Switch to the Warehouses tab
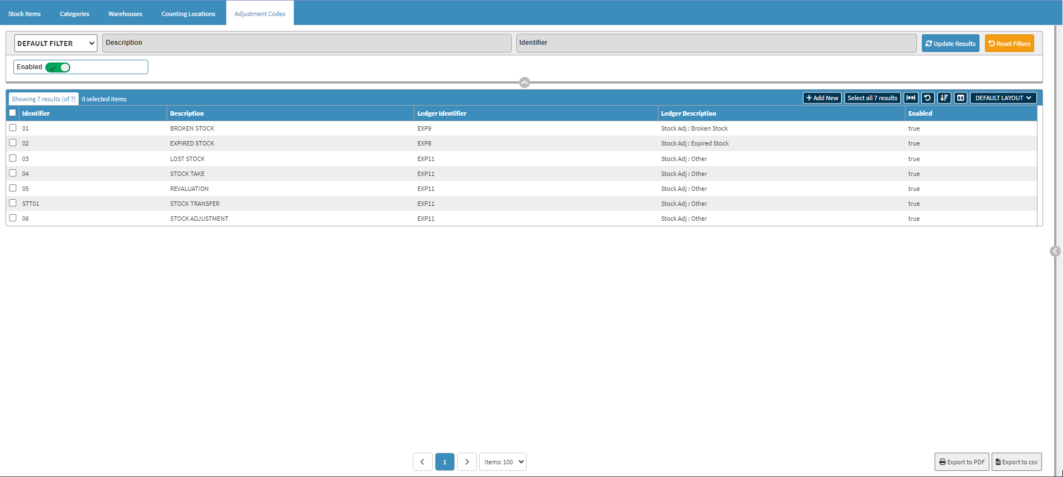The height and width of the screenshot is (477, 1063). [x=125, y=14]
